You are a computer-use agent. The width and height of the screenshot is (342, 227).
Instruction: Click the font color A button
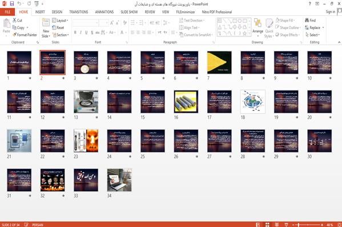[x=122, y=32]
